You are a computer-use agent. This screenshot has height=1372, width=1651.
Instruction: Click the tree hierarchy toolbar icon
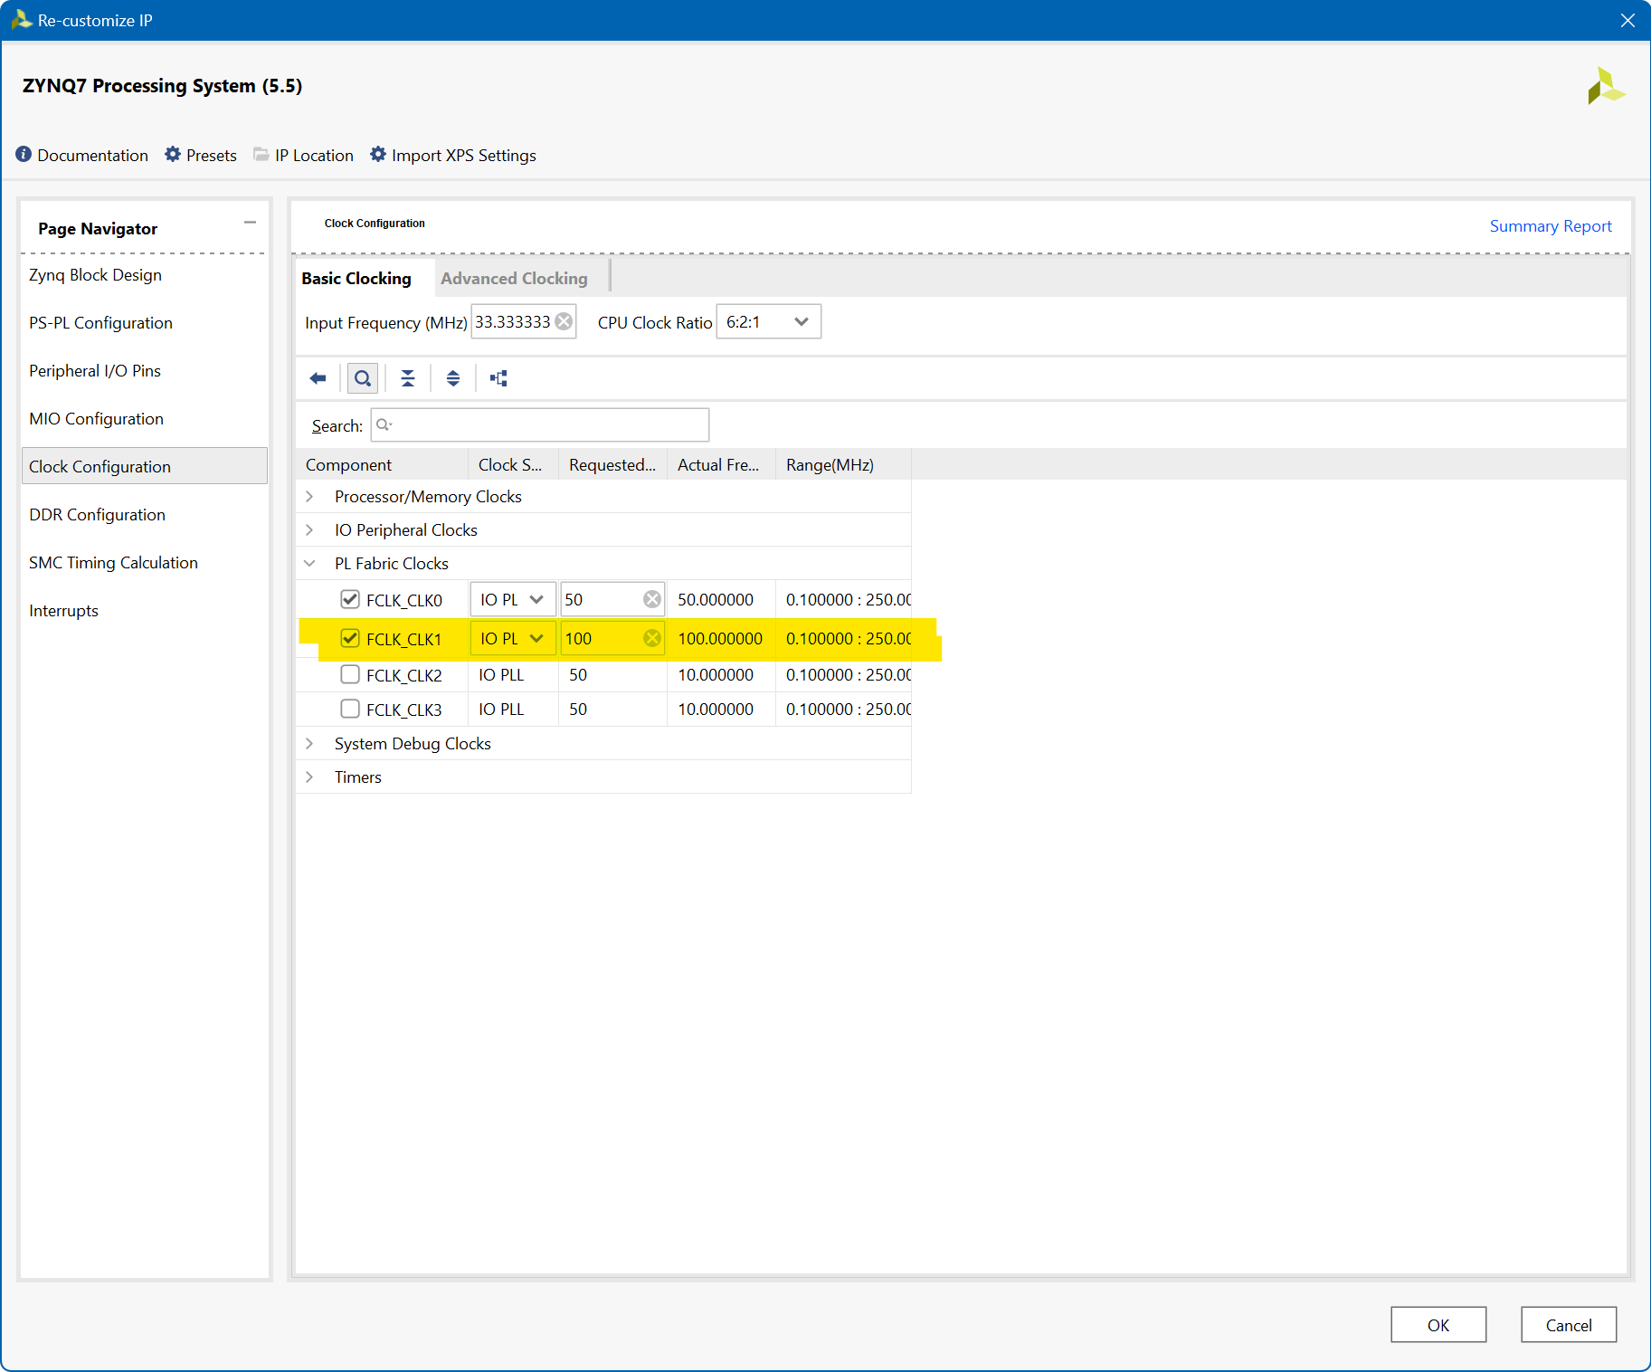coord(498,378)
